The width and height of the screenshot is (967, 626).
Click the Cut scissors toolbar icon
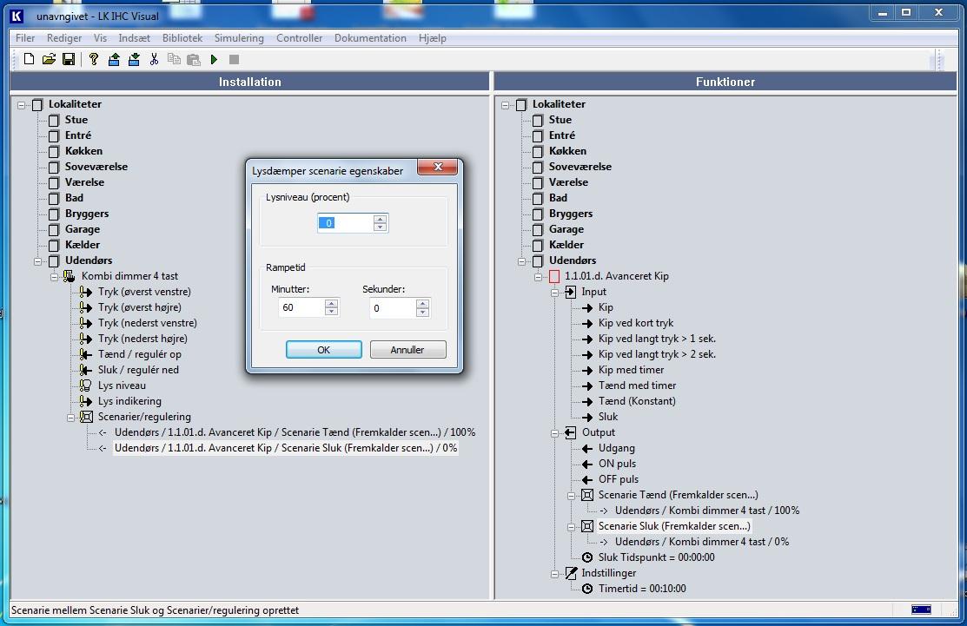point(154,59)
